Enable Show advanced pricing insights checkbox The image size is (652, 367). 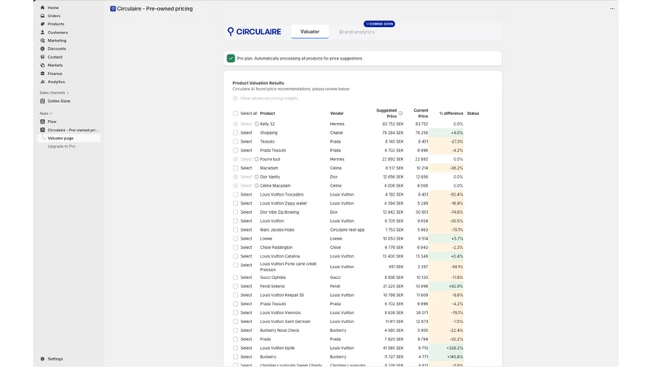236,99
